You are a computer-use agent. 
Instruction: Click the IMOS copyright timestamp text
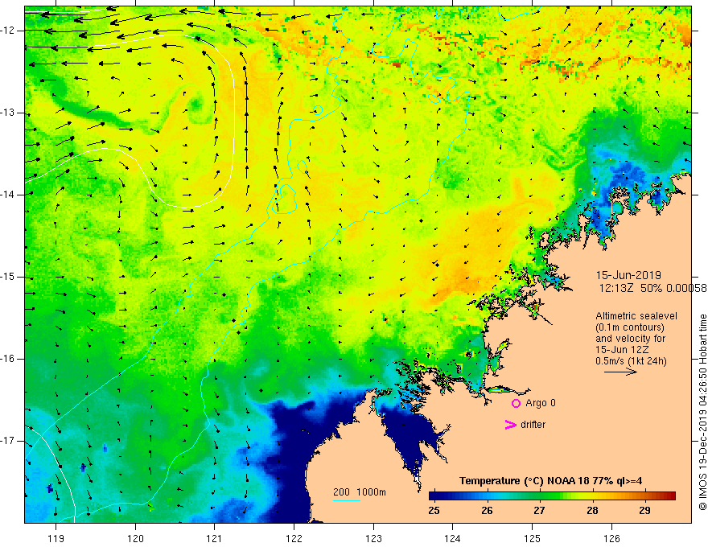point(702,413)
